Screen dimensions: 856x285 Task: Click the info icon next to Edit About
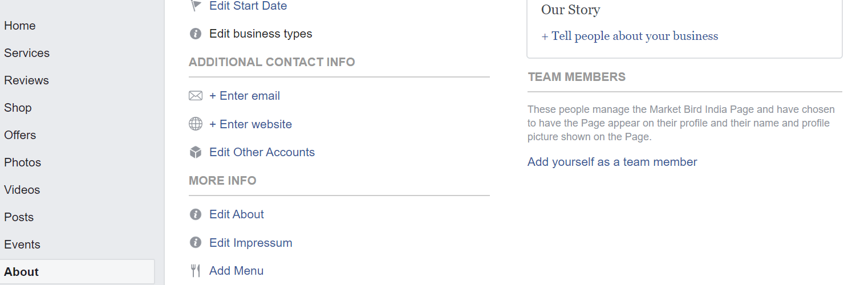click(x=196, y=214)
